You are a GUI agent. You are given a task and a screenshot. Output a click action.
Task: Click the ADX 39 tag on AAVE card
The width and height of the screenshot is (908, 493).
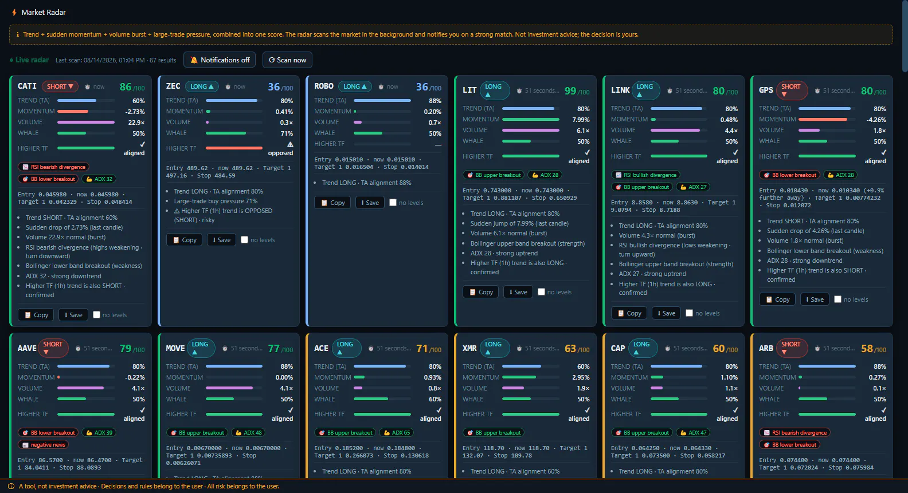99,433
